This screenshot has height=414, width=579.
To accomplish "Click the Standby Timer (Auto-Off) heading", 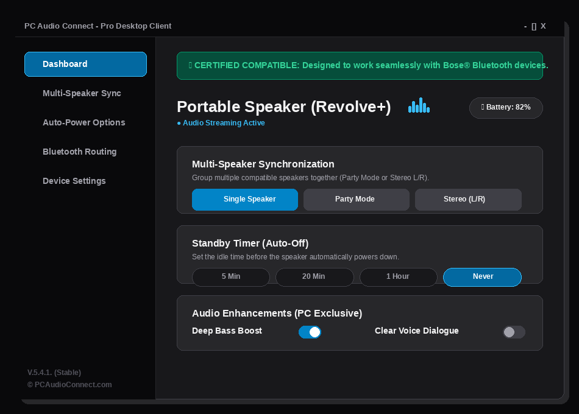I will coord(250,244).
